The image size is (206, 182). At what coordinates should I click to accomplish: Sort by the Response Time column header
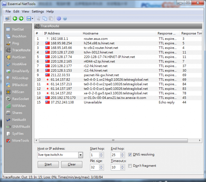[x=191, y=33]
